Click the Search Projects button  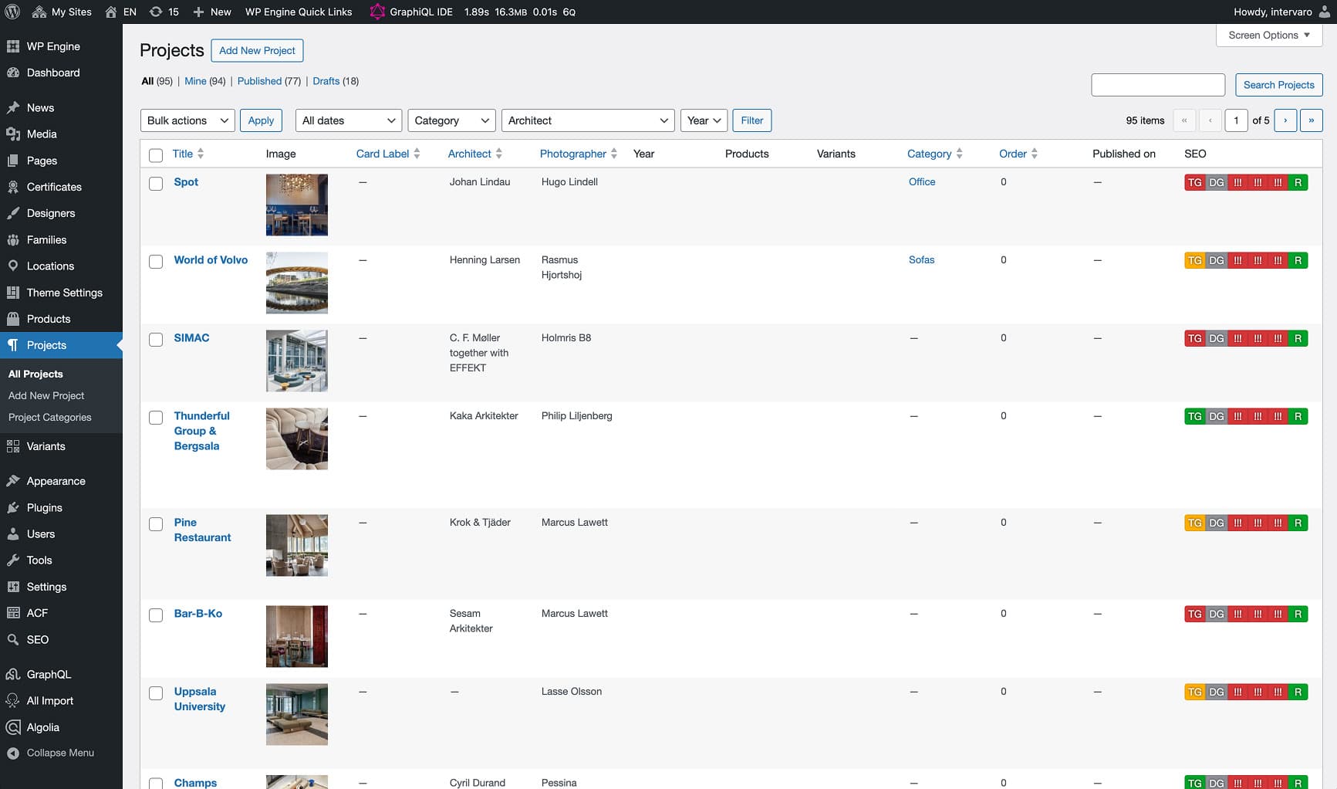point(1278,84)
